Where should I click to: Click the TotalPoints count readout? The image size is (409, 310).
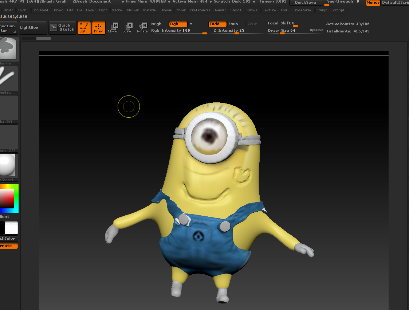(x=348, y=31)
